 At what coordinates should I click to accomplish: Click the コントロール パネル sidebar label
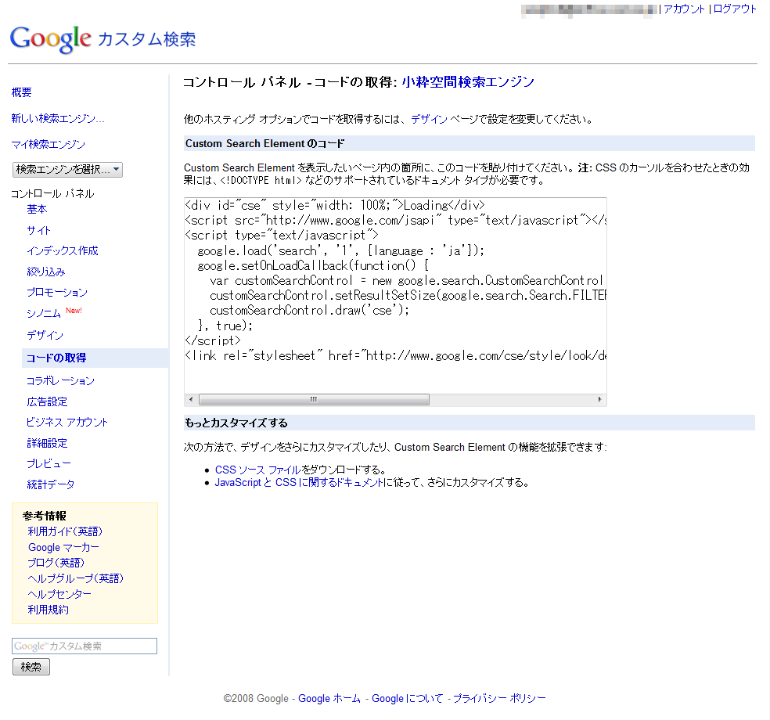(52, 193)
